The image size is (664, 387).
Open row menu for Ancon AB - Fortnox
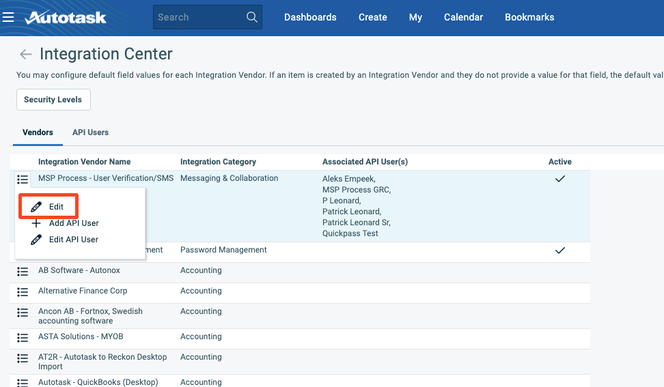click(23, 312)
